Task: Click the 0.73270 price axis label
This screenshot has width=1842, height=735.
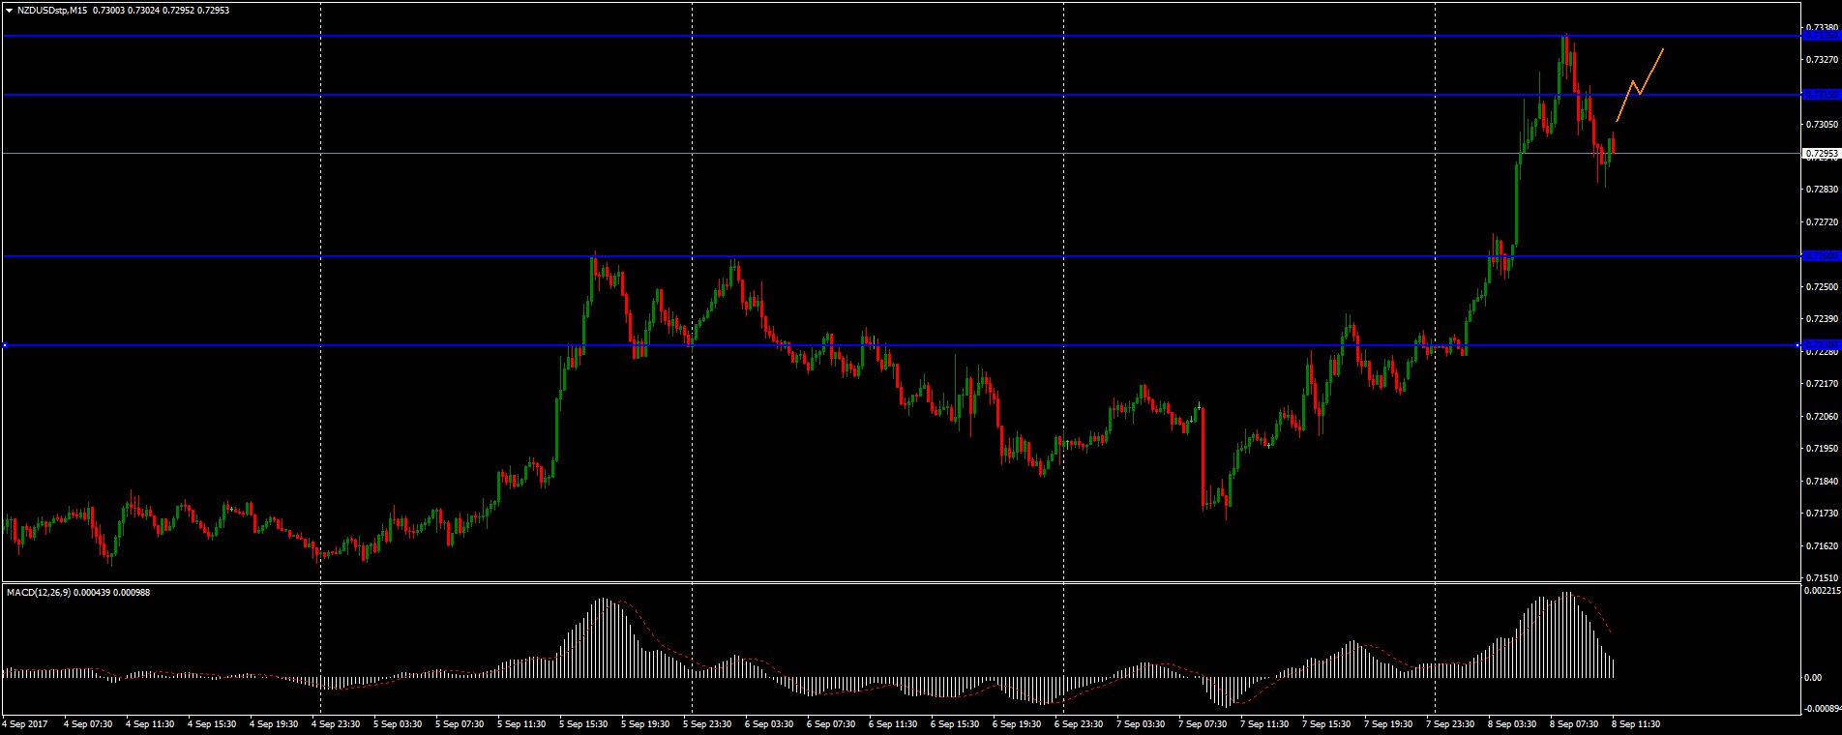Action: point(1821,60)
